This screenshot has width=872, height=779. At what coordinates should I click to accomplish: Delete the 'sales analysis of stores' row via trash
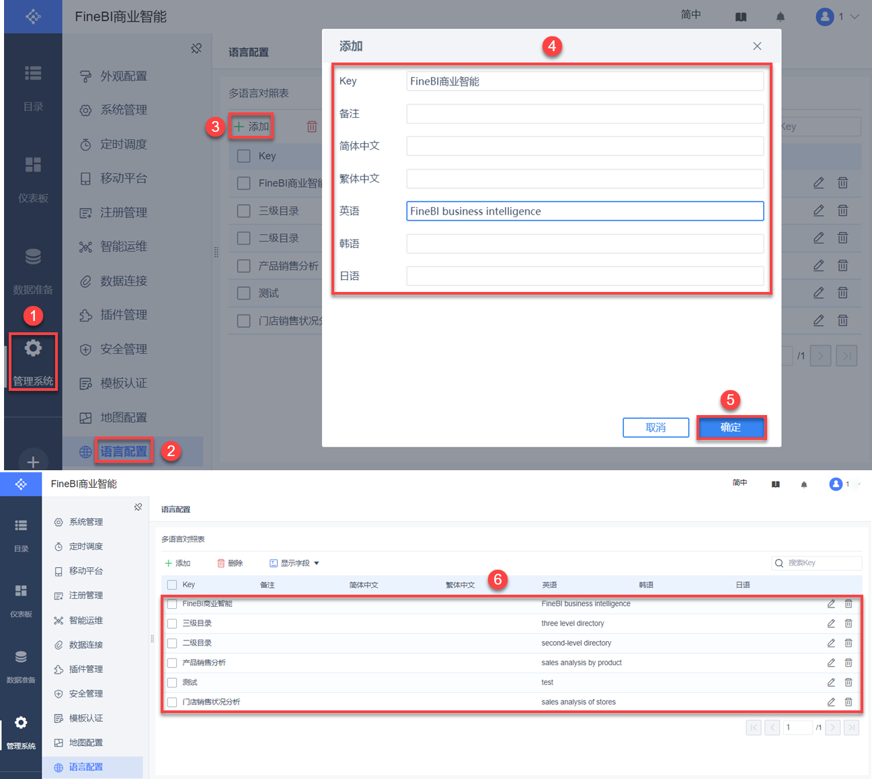848,702
